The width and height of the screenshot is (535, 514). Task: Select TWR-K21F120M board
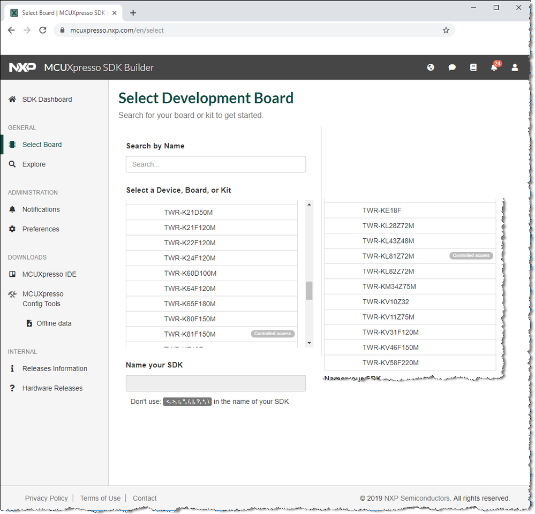(x=212, y=228)
